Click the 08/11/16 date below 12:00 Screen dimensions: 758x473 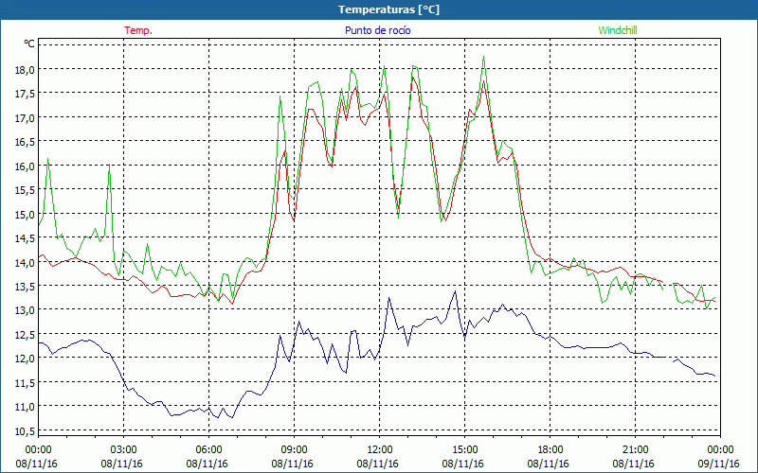coord(377,464)
